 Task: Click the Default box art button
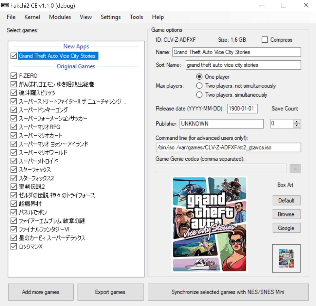click(286, 200)
